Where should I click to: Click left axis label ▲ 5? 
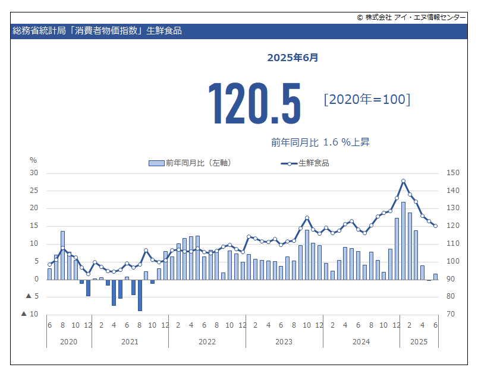point(32,296)
